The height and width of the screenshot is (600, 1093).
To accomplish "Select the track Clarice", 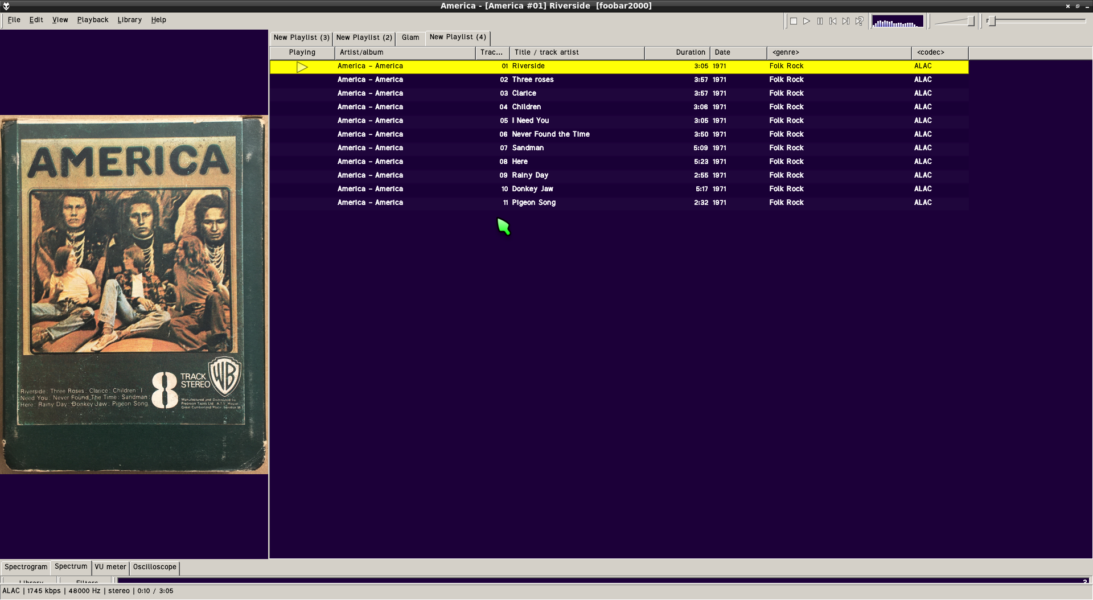I will click(x=619, y=94).
